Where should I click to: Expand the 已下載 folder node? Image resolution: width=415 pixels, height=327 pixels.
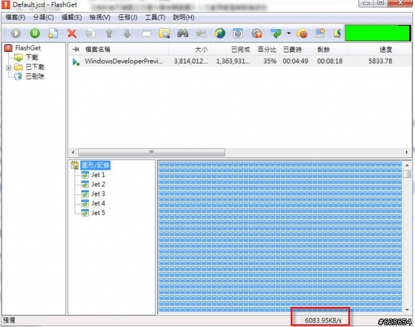8,68
